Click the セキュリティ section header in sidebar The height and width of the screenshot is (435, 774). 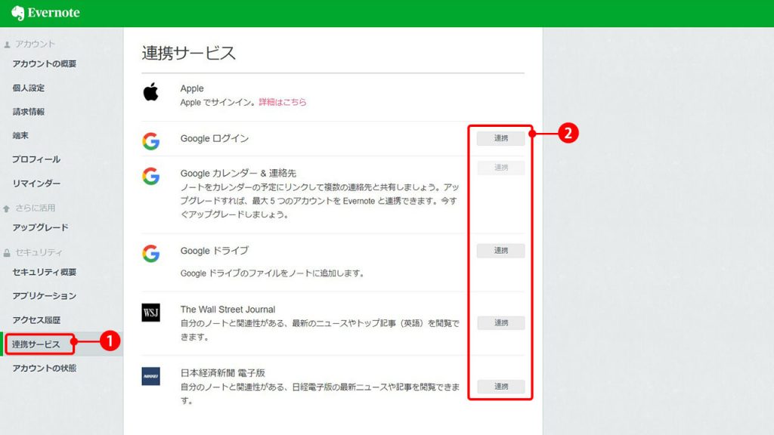39,252
